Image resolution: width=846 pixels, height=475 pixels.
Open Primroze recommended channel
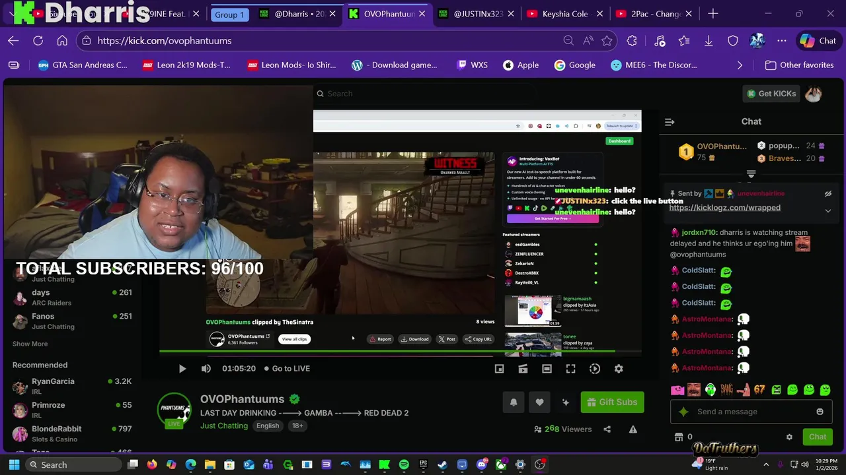pos(71,410)
